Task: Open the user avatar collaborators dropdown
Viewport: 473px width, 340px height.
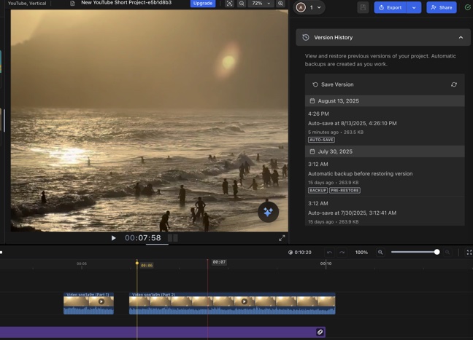Action: [x=309, y=7]
